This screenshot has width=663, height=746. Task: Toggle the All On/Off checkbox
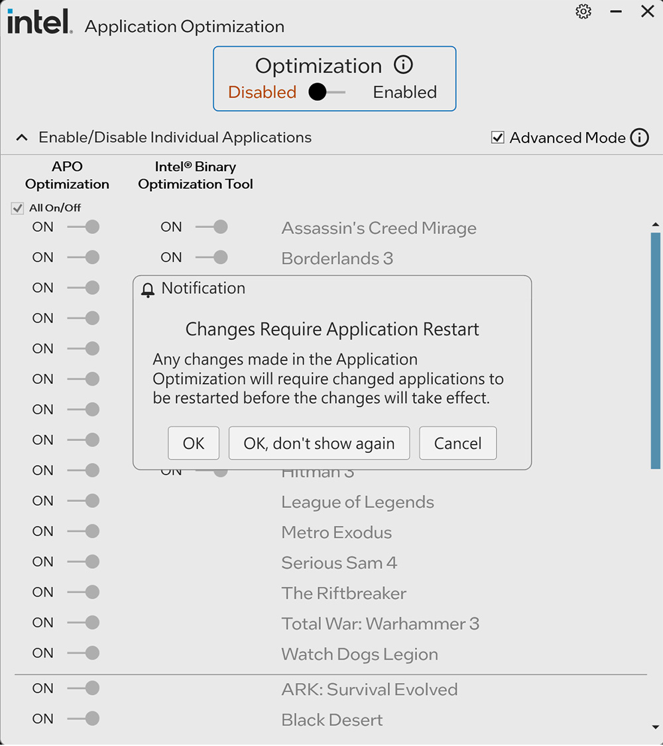18,208
